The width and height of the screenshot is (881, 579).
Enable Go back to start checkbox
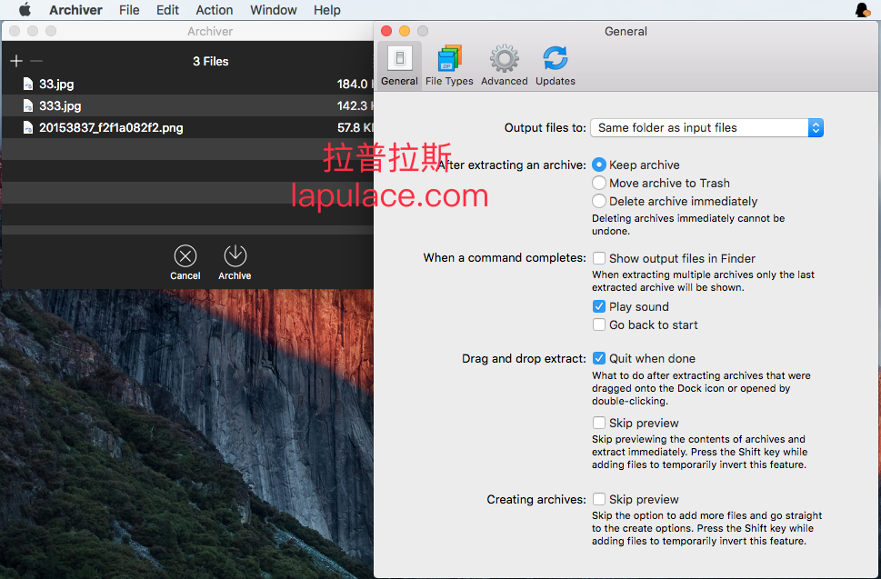click(599, 324)
